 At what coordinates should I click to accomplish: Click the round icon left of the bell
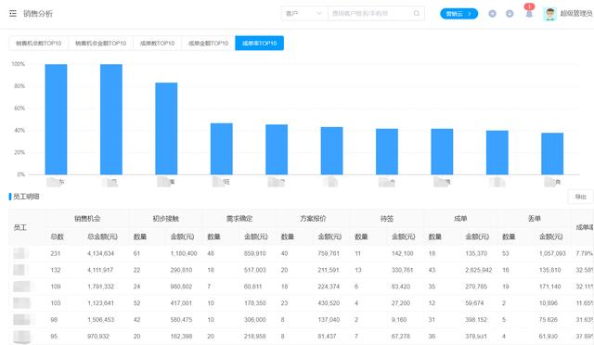tap(510, 14)
